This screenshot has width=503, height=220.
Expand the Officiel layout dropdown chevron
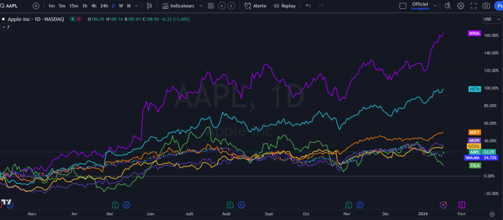pyautogui.click(x=435, y=6)
